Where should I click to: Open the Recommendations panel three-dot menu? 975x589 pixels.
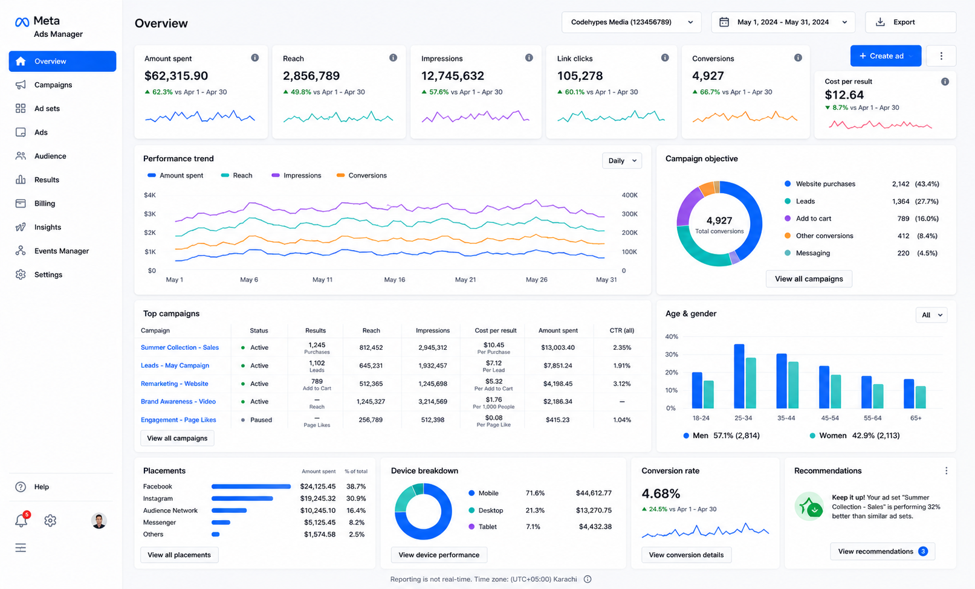(946, 471)
